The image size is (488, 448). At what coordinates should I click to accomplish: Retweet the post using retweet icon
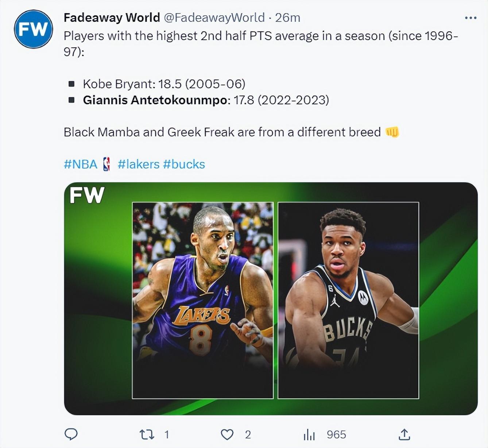pos(147,435)
